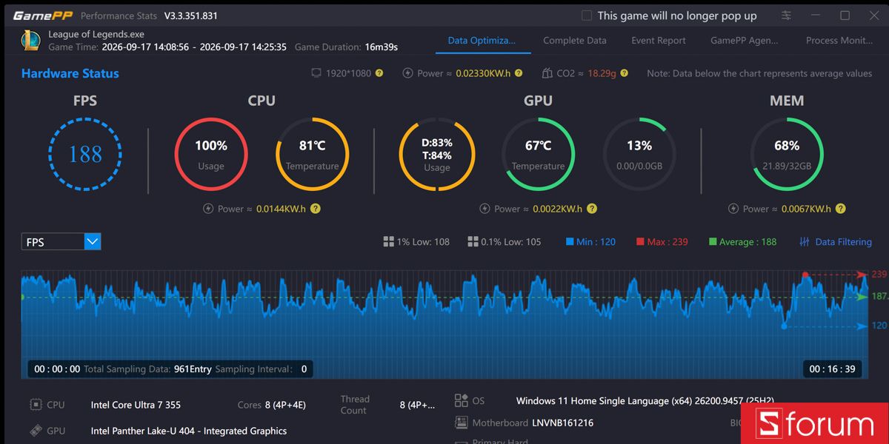This screenshot has height=444, width=889.
Task: Tick 'This game will no longer pop up' checkbox
Action: [x=587, y=16]
